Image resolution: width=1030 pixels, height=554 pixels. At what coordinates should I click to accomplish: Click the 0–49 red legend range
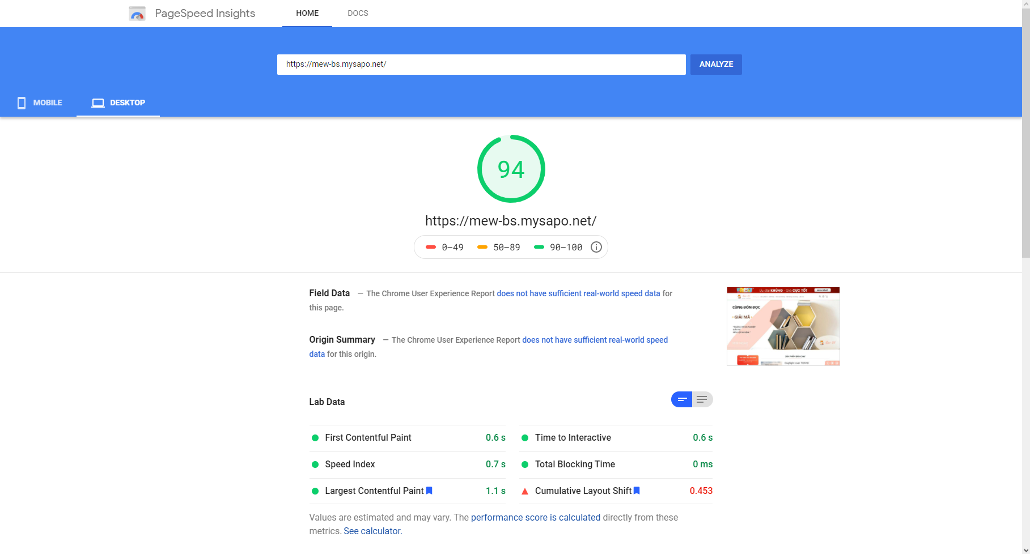[444, 248]
